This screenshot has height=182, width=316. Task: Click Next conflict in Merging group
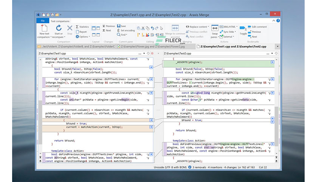click(x=195, y=37)
